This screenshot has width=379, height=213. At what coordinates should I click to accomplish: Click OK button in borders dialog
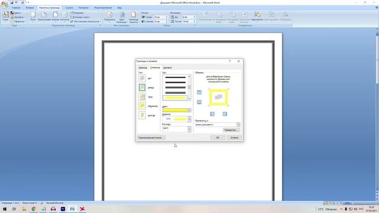click(x=217, y=138)
